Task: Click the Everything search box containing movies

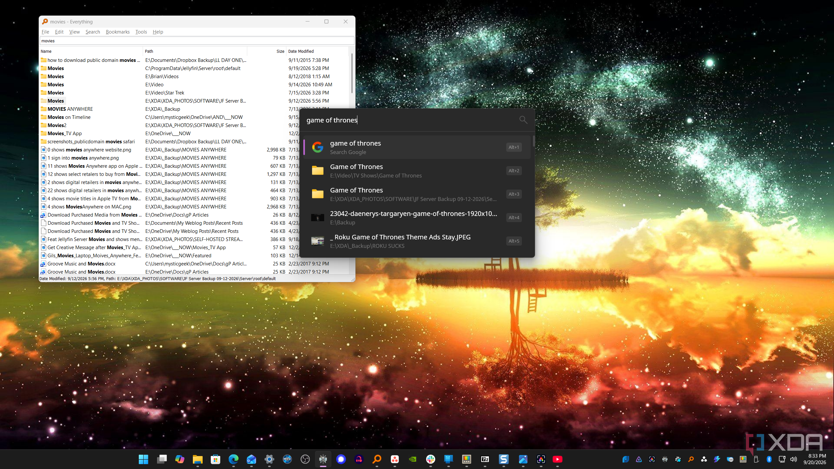Action: [197, 41]
